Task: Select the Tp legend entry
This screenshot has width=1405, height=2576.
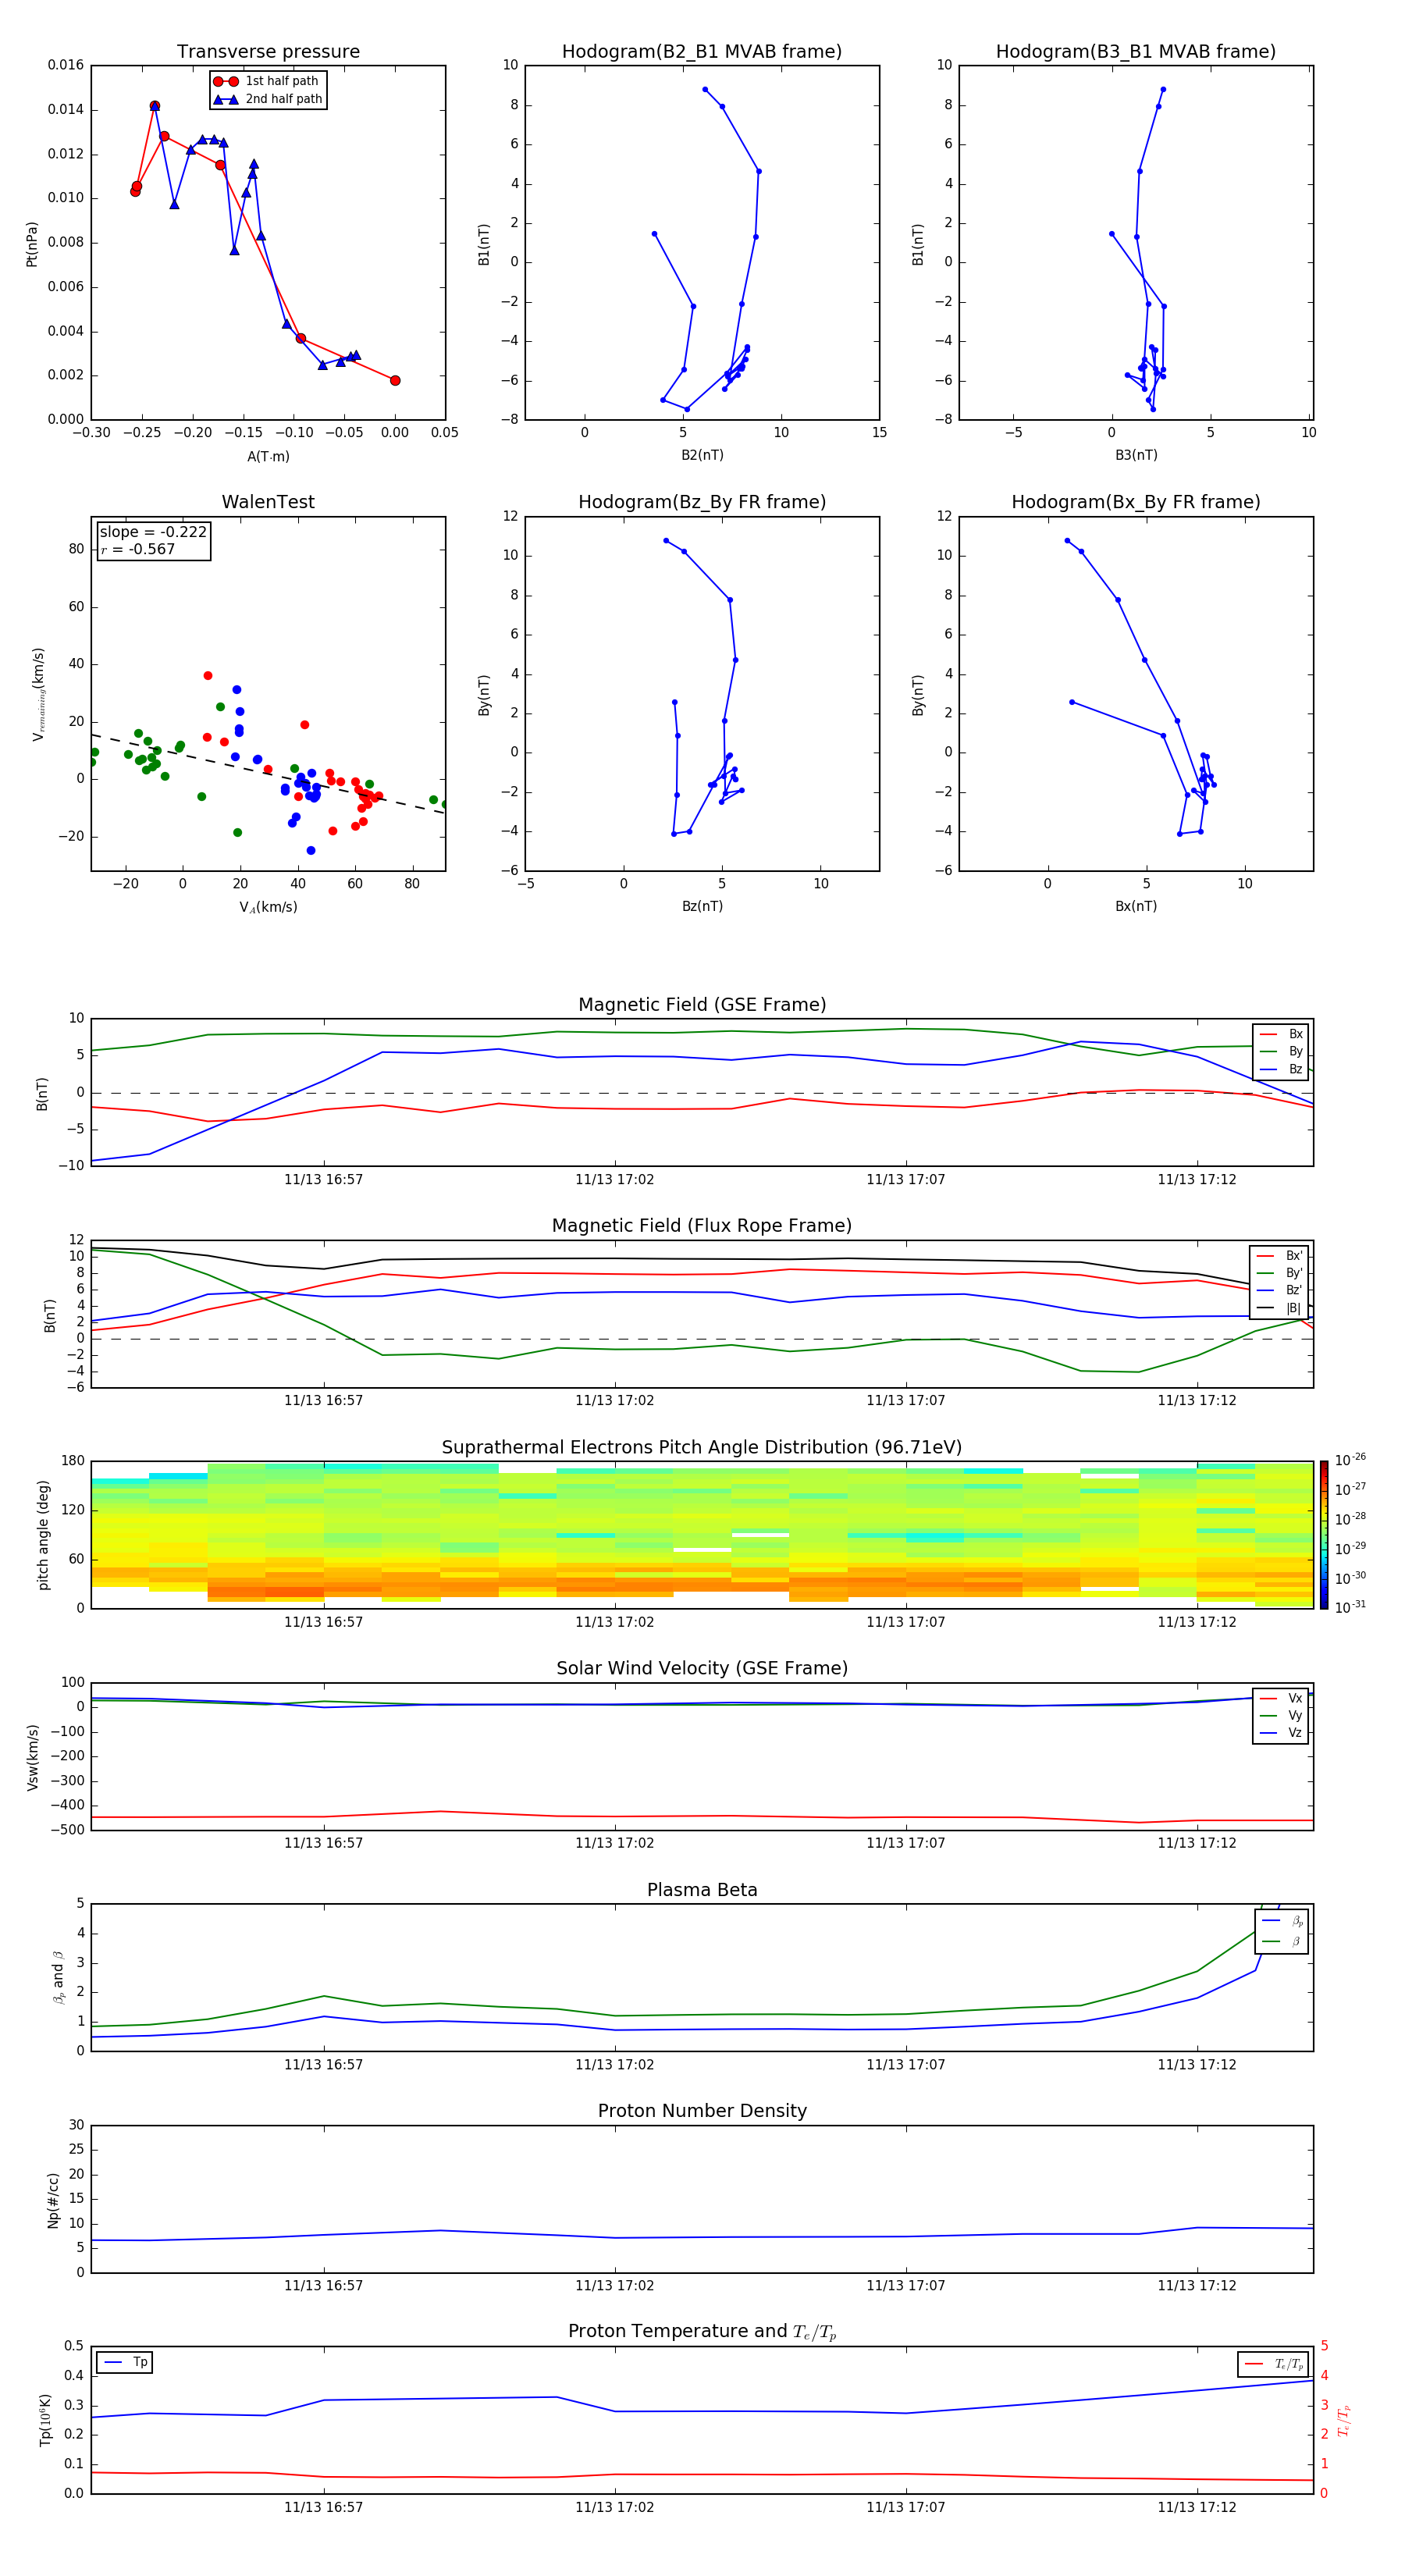Action: 125,2362
